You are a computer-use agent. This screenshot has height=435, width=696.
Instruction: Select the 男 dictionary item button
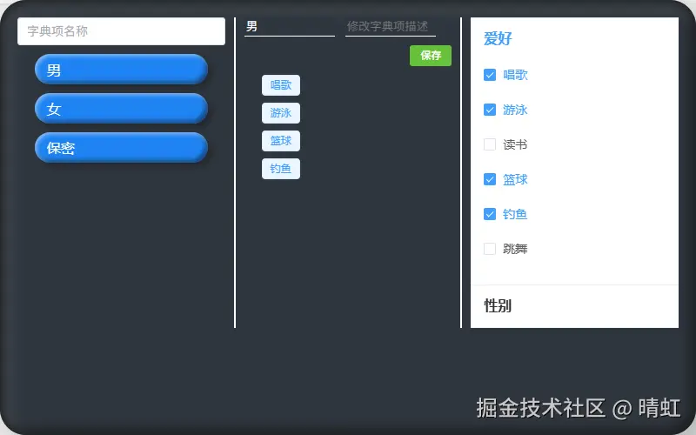point(121,70)
